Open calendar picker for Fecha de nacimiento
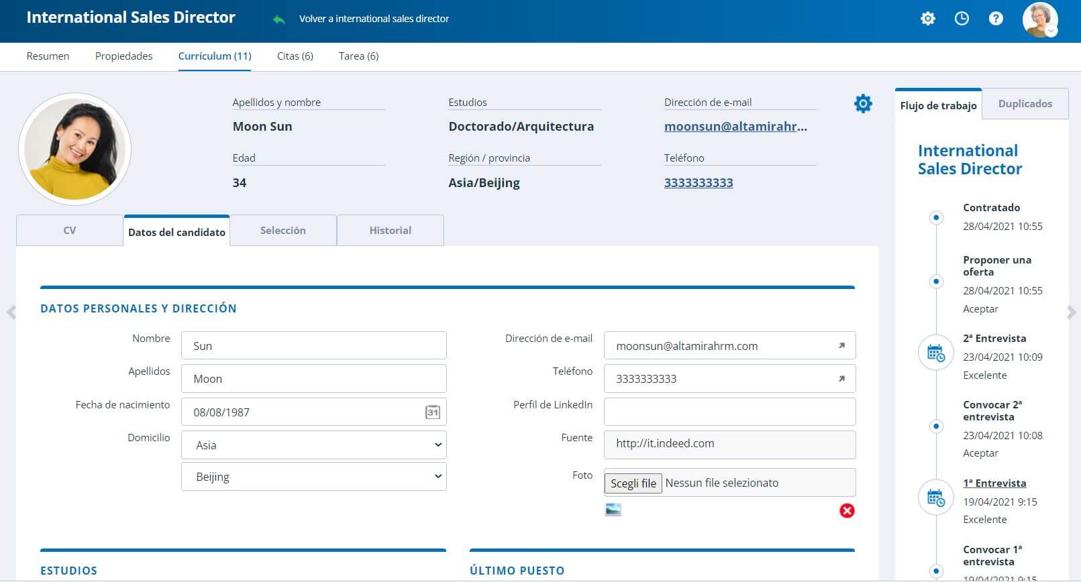1081x582 pixels. tap(433, 412)
